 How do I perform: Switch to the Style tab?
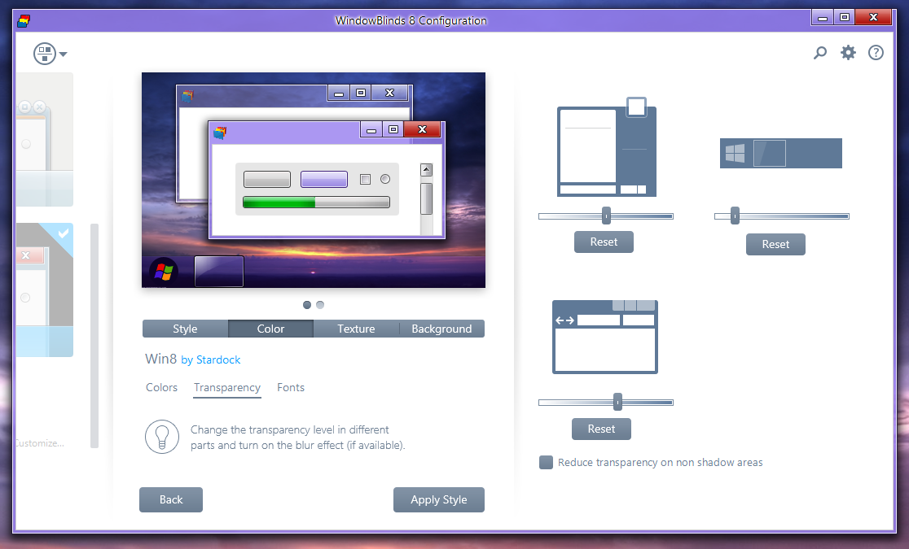click(x=185, y=329)
